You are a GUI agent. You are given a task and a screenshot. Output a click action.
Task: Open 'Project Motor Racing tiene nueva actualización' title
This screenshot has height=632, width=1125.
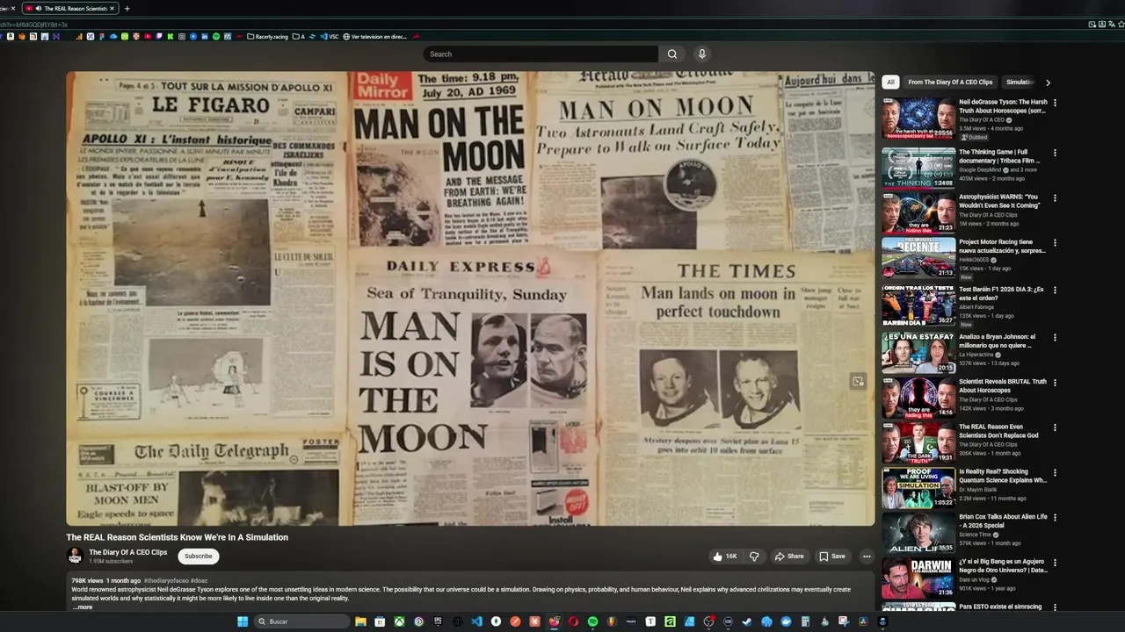(x=1002, y=247)
